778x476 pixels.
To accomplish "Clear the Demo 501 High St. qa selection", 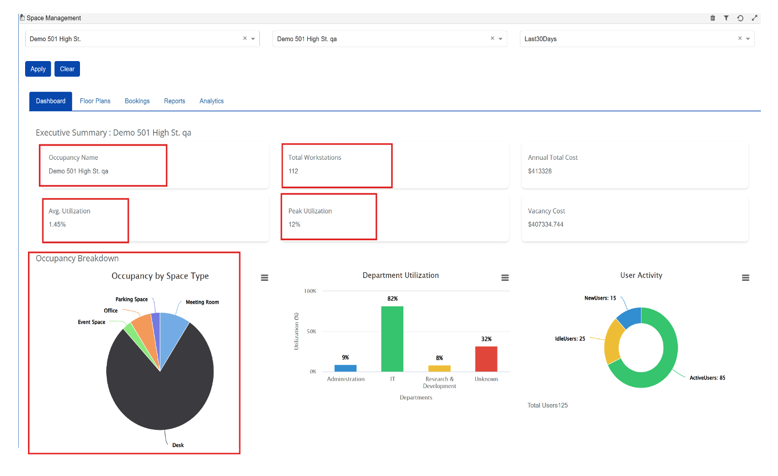I will coord(492,39).
